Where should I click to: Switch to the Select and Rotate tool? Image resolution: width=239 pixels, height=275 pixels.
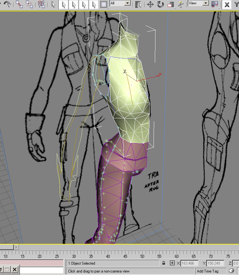tap(160, 4)
